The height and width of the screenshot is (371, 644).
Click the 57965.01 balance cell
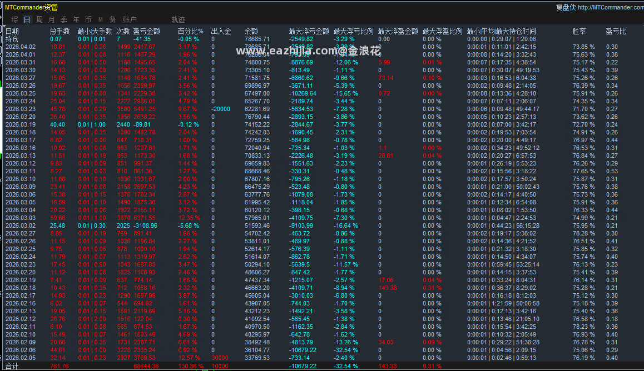point(257,218)
